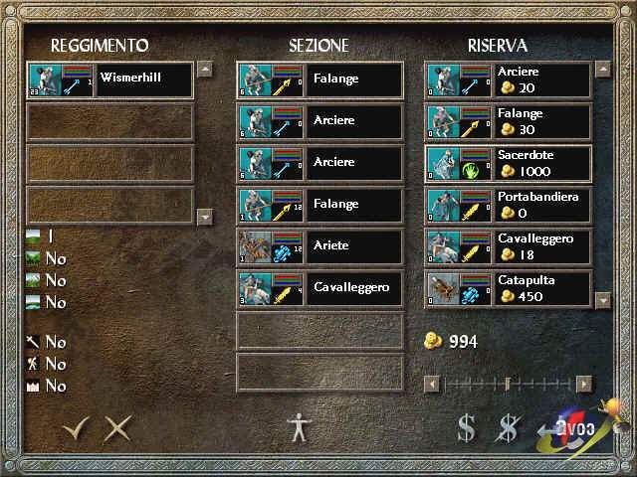Click the Reggimento list down arrow
The image size is (637, 477).
pyautogui.click(x=205, y=217)
